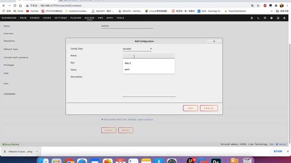Open the bookmarks bar Apps grid icon
This screenshot has height=163, width=291.
(x=4, y=11)
